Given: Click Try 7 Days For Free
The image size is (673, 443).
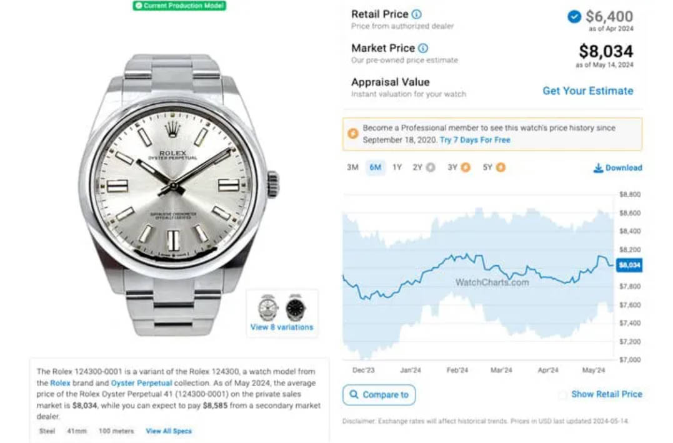Looking at the screenshot, I should click(x=475, y=140).
